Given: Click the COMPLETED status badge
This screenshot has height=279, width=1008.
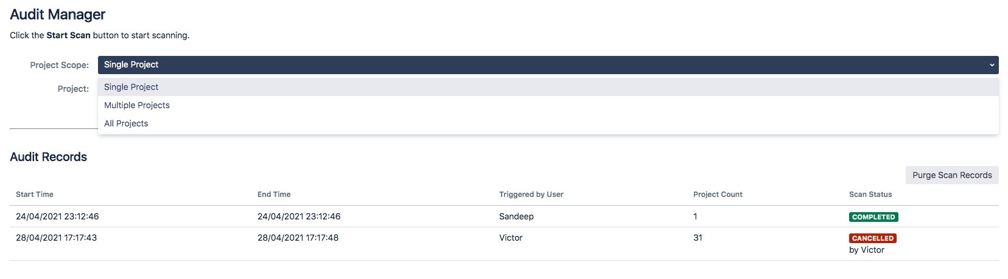Looking at the screenshot, I should pyautogui.click(x=873, y=217).
